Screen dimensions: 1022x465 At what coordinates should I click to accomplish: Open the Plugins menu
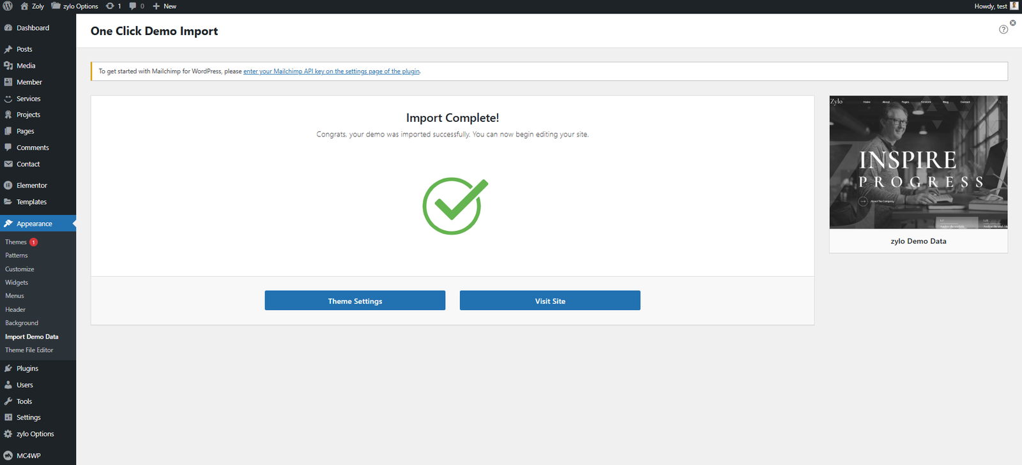click(27, 369)
